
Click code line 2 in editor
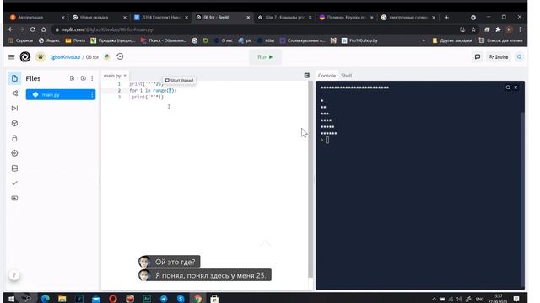(x=153, y=90)
